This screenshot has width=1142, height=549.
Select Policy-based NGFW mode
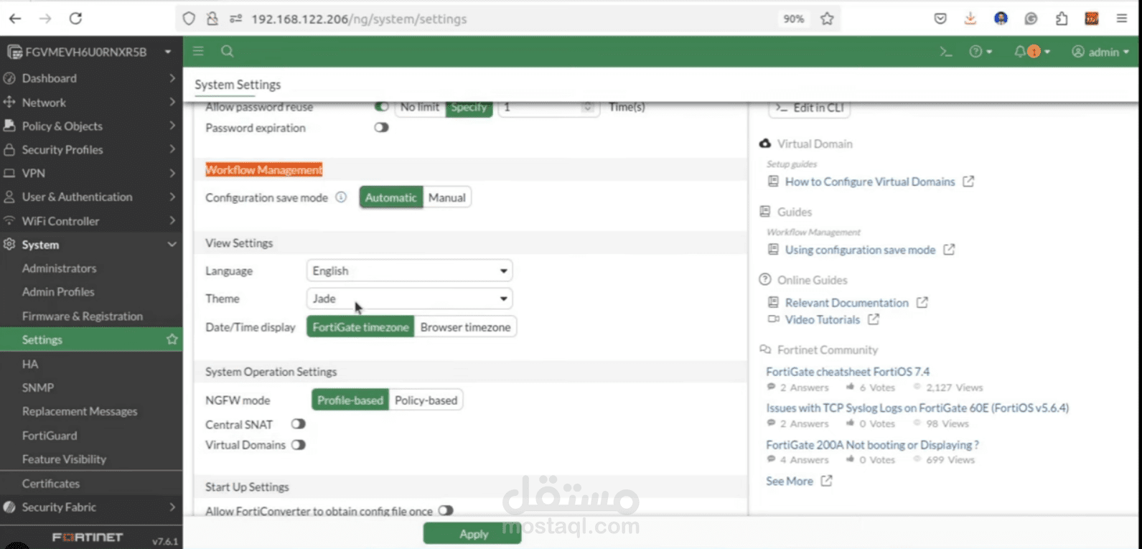pos(426,400)
